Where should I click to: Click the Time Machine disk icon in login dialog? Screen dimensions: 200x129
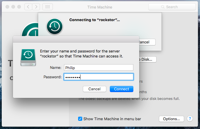[28, 57]
